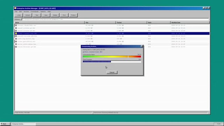Click the Protect toolbar button
224x126 pixels.
click(x=73, y=15)
